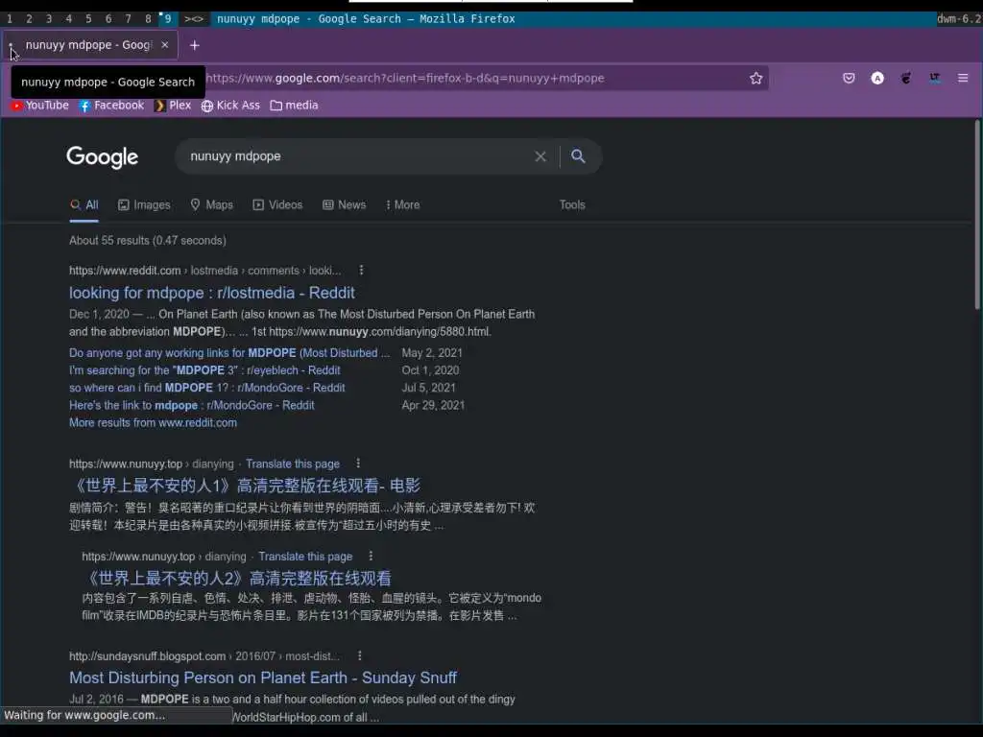Open the Firefox account avatar icon
The height and width of the screenshot is (737, 983).
(x=877, y=79)
